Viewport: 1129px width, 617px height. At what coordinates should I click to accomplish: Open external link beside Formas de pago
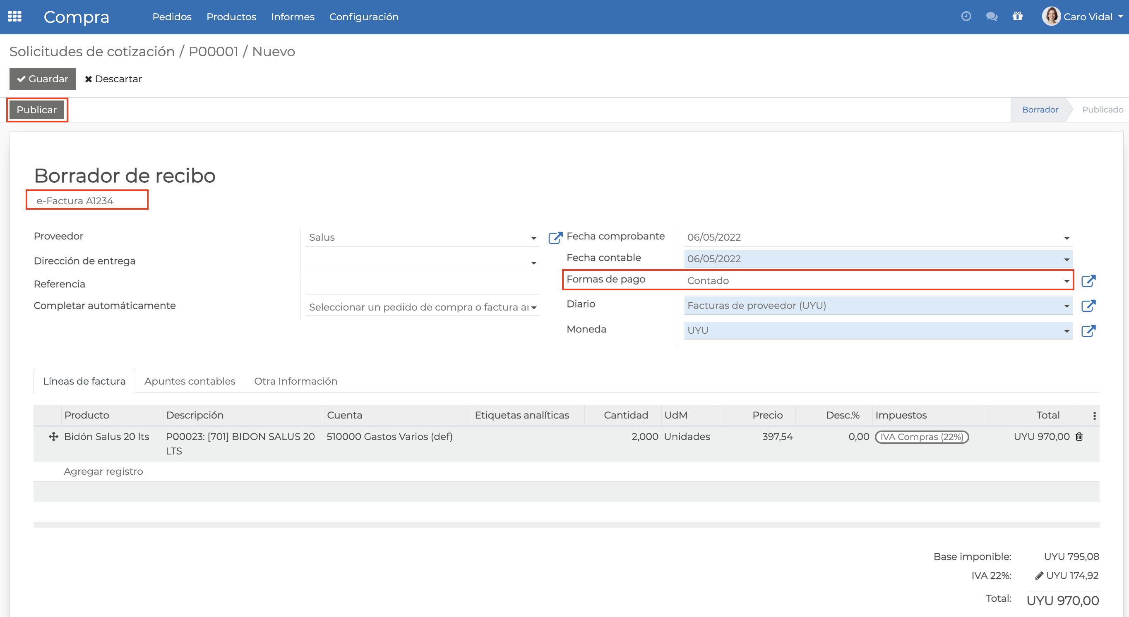pos(1088,281)
